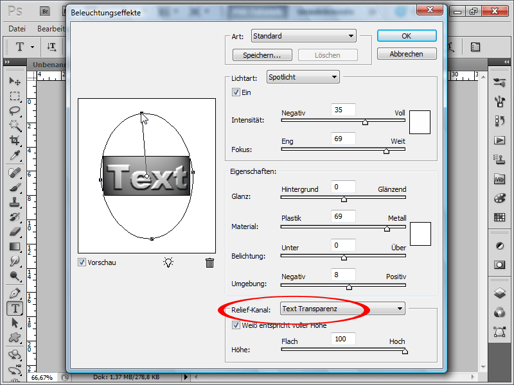Viewport: 514px width, 385px height.
Task: Open the character panel icon in options bar
Action: [x=475, y=47]
